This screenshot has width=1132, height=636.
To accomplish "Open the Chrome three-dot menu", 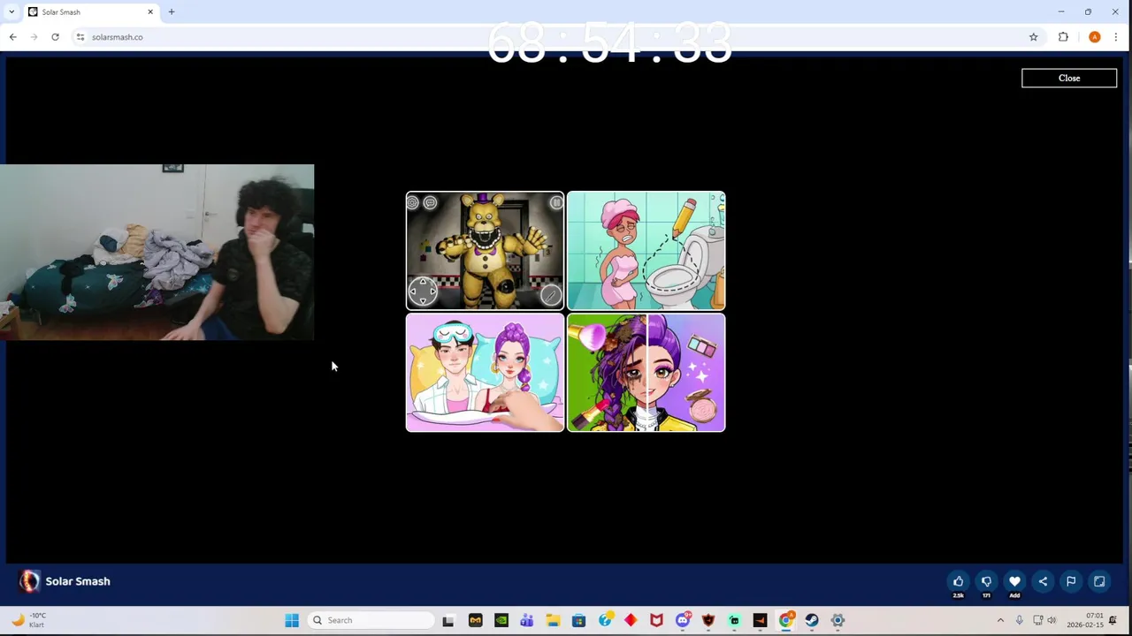I will pyautogui.click(x=1116, y=37).
